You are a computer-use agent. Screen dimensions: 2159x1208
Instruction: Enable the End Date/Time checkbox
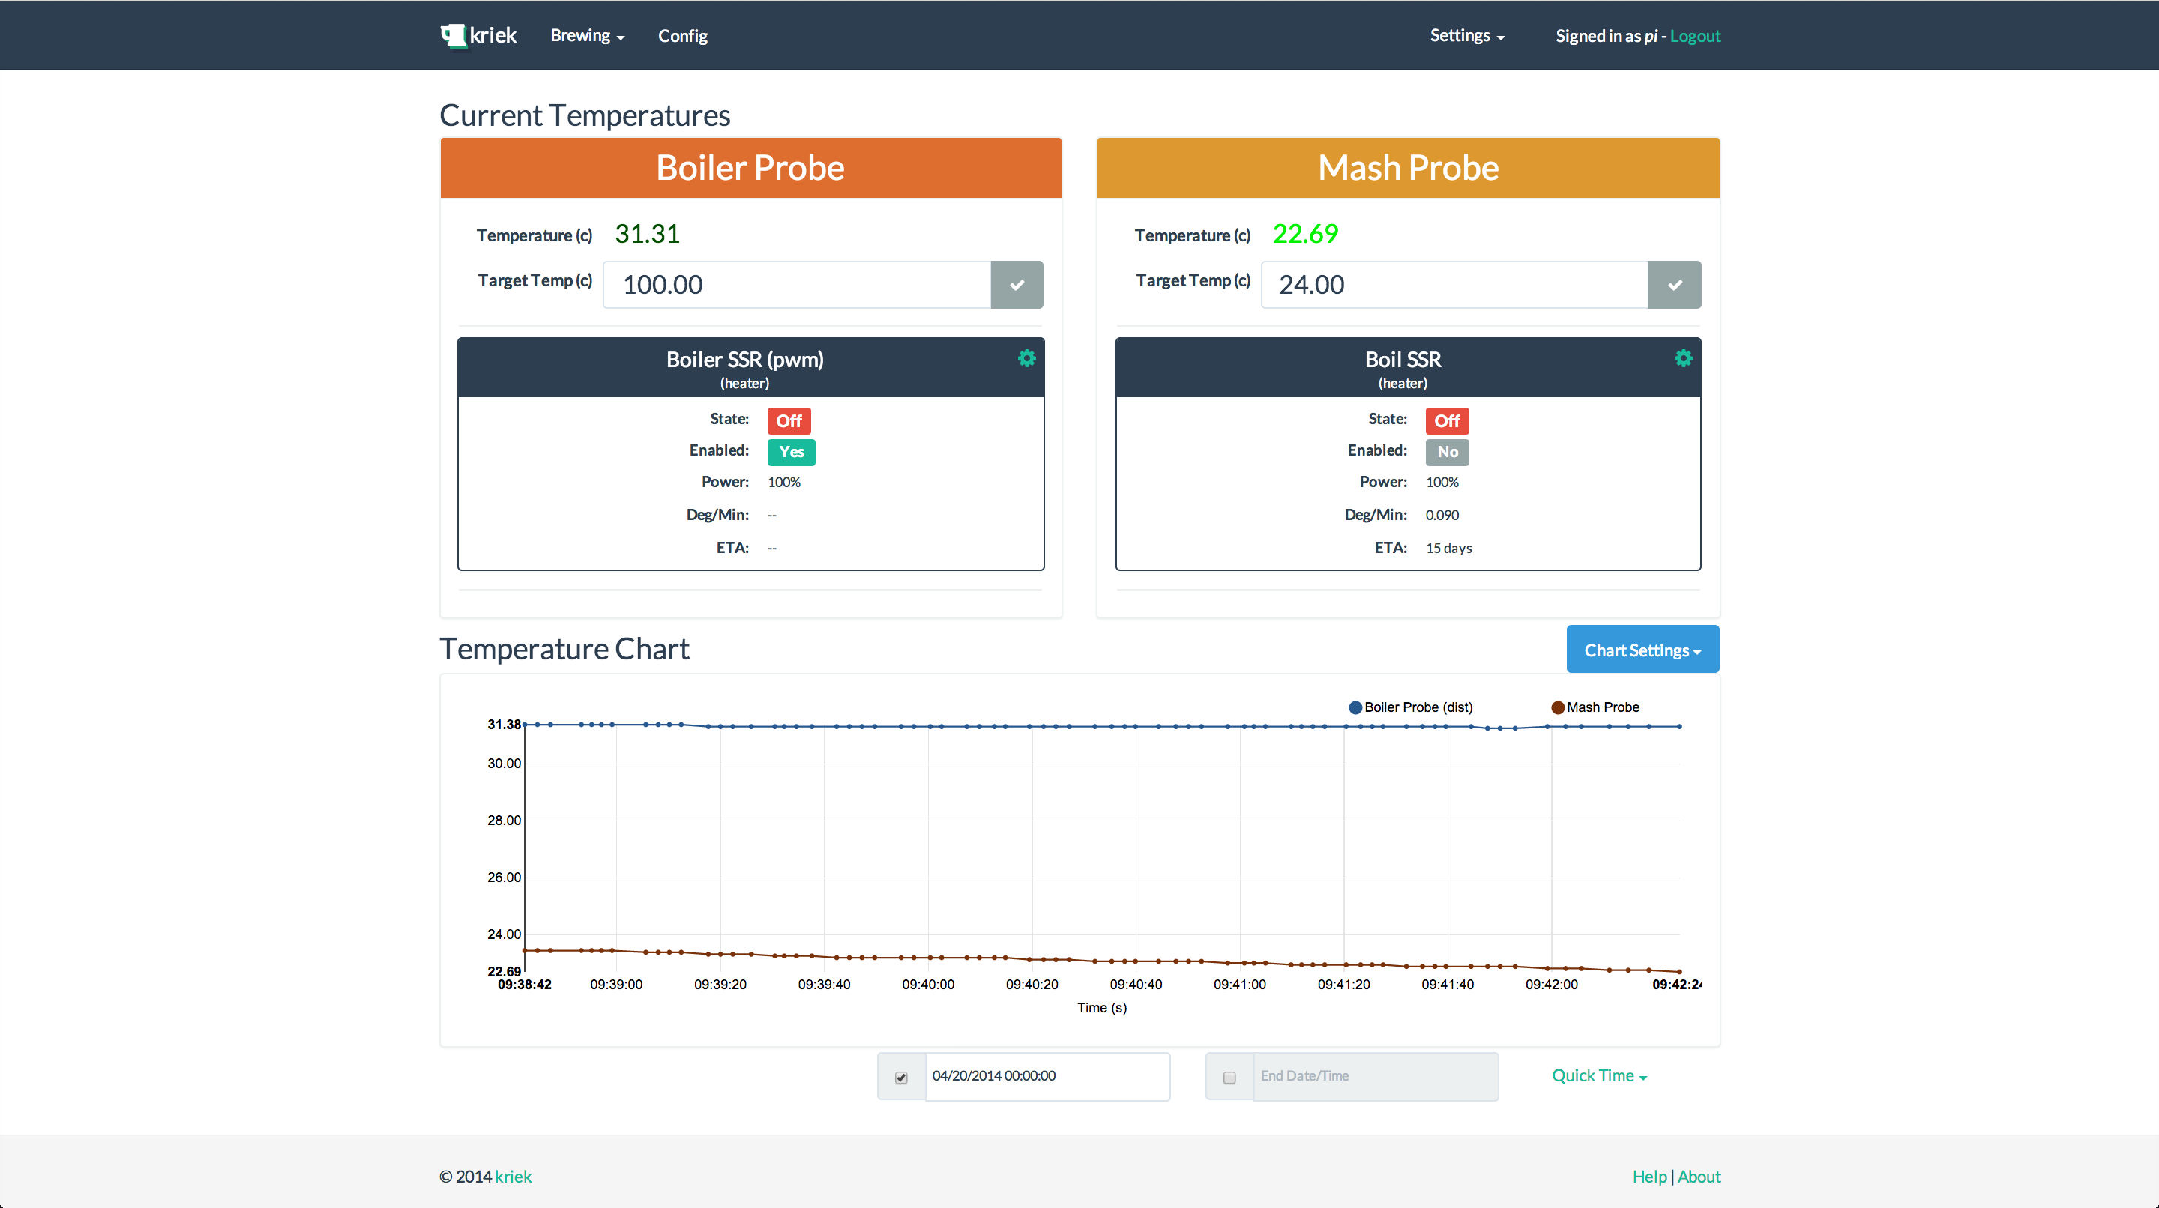1229,1078
